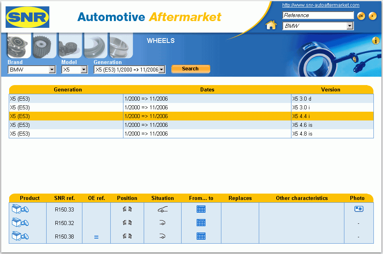Viewport: 383px width, 254px height.
Task: Click the OE ref. column header
Action: [96, 198]
